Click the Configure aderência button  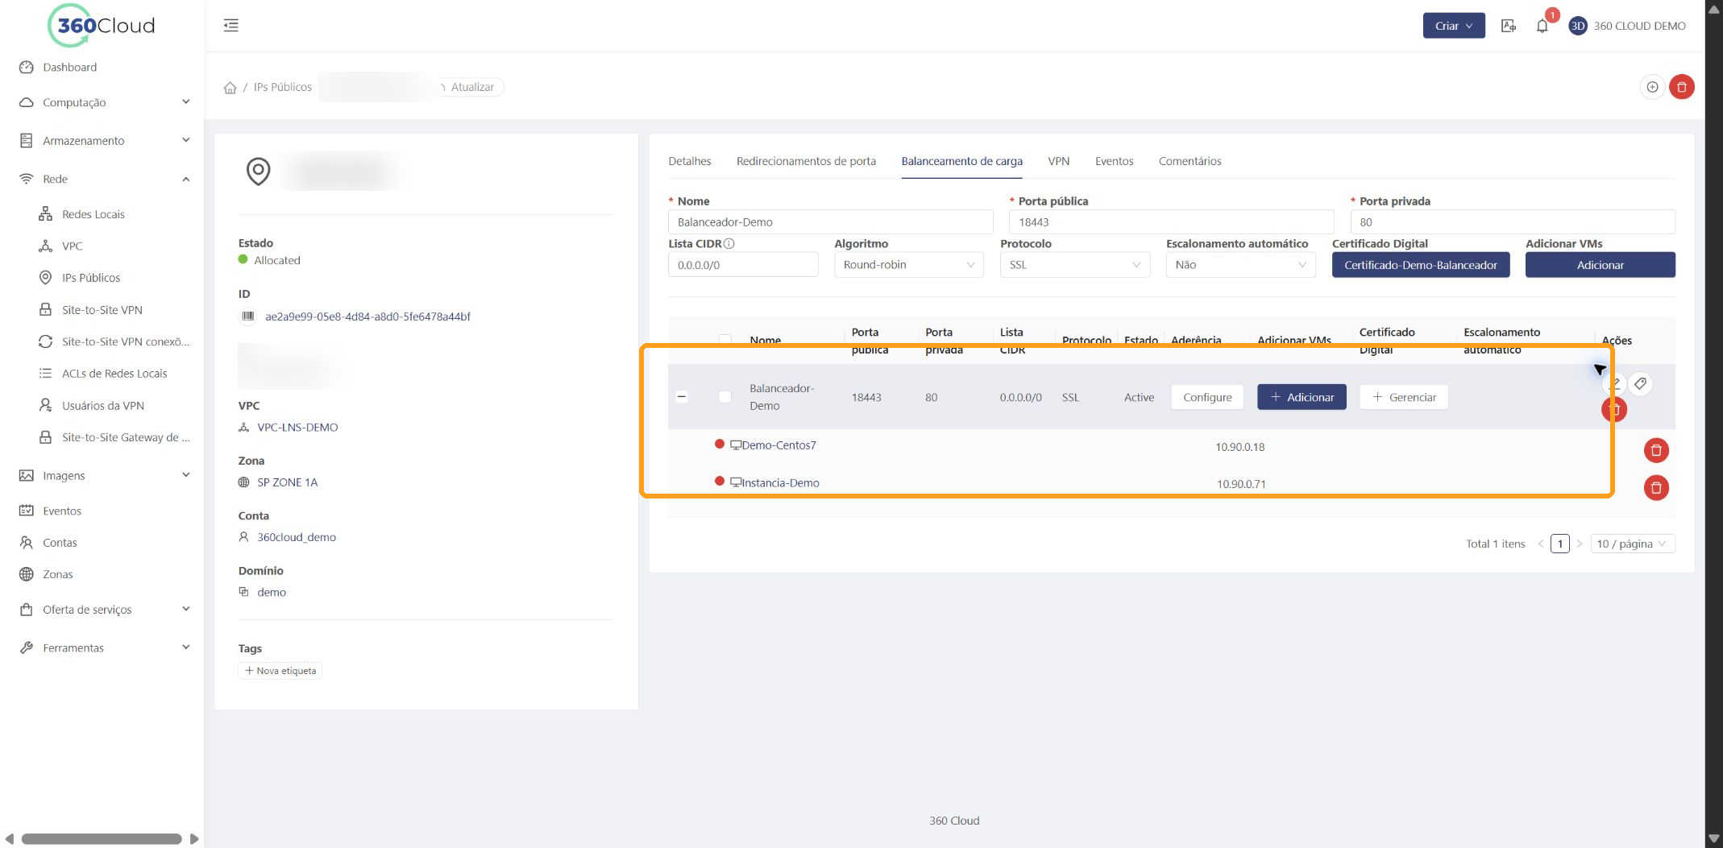tap(1207, 397)
